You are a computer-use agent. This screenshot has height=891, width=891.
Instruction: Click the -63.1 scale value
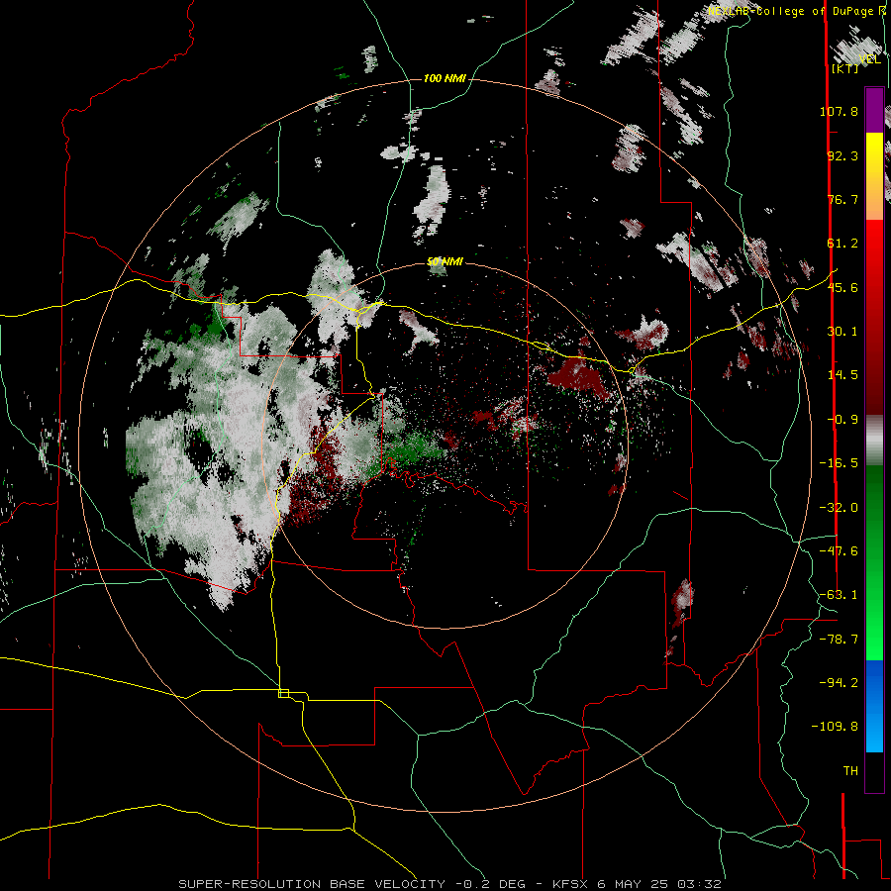839,595
